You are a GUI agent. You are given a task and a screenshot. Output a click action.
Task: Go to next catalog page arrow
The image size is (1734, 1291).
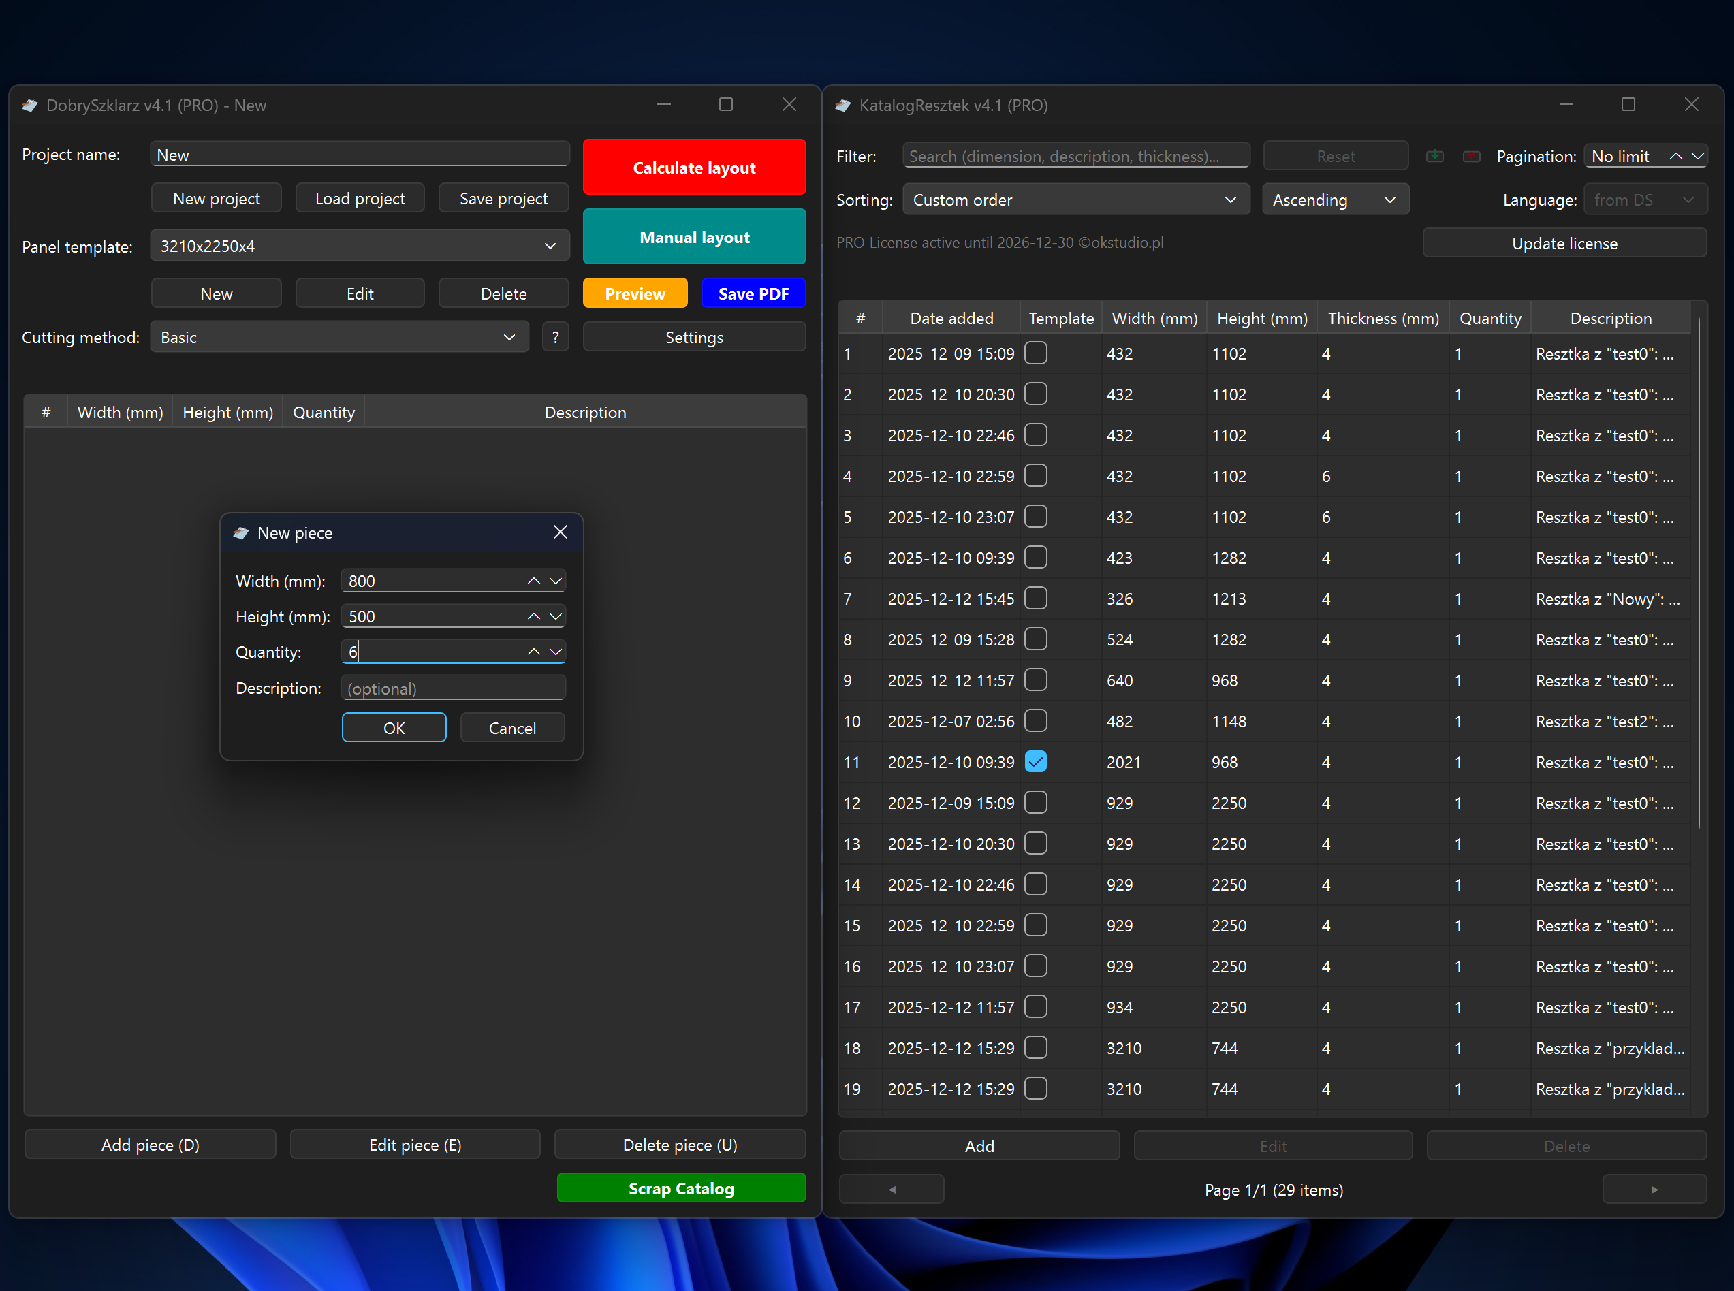coord(1654,1190)
